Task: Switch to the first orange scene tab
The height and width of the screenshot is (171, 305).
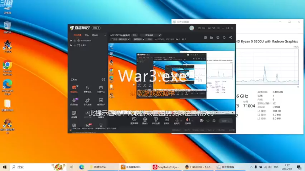Action: (77, 35)
